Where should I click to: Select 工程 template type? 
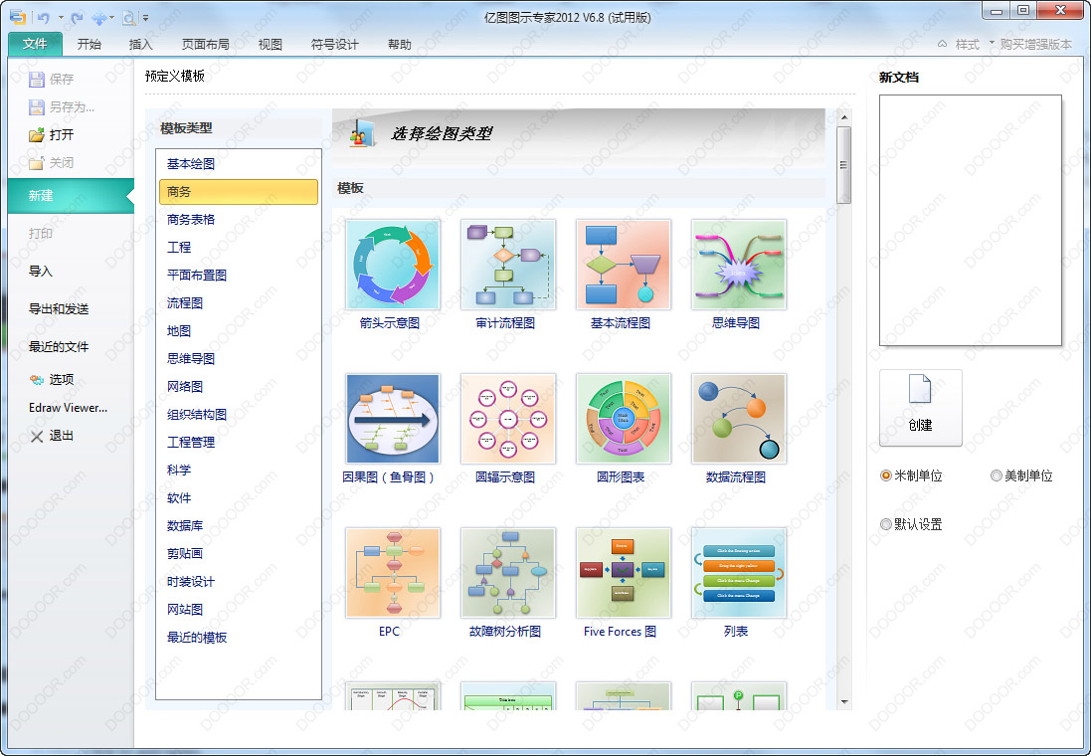click(179, 247)
